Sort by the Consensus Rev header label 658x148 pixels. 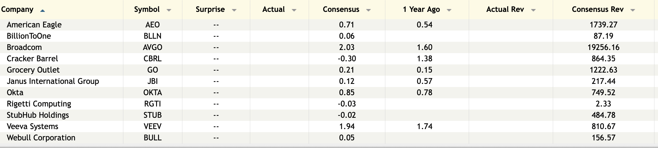pyautogui.click(x=598, y=10)
